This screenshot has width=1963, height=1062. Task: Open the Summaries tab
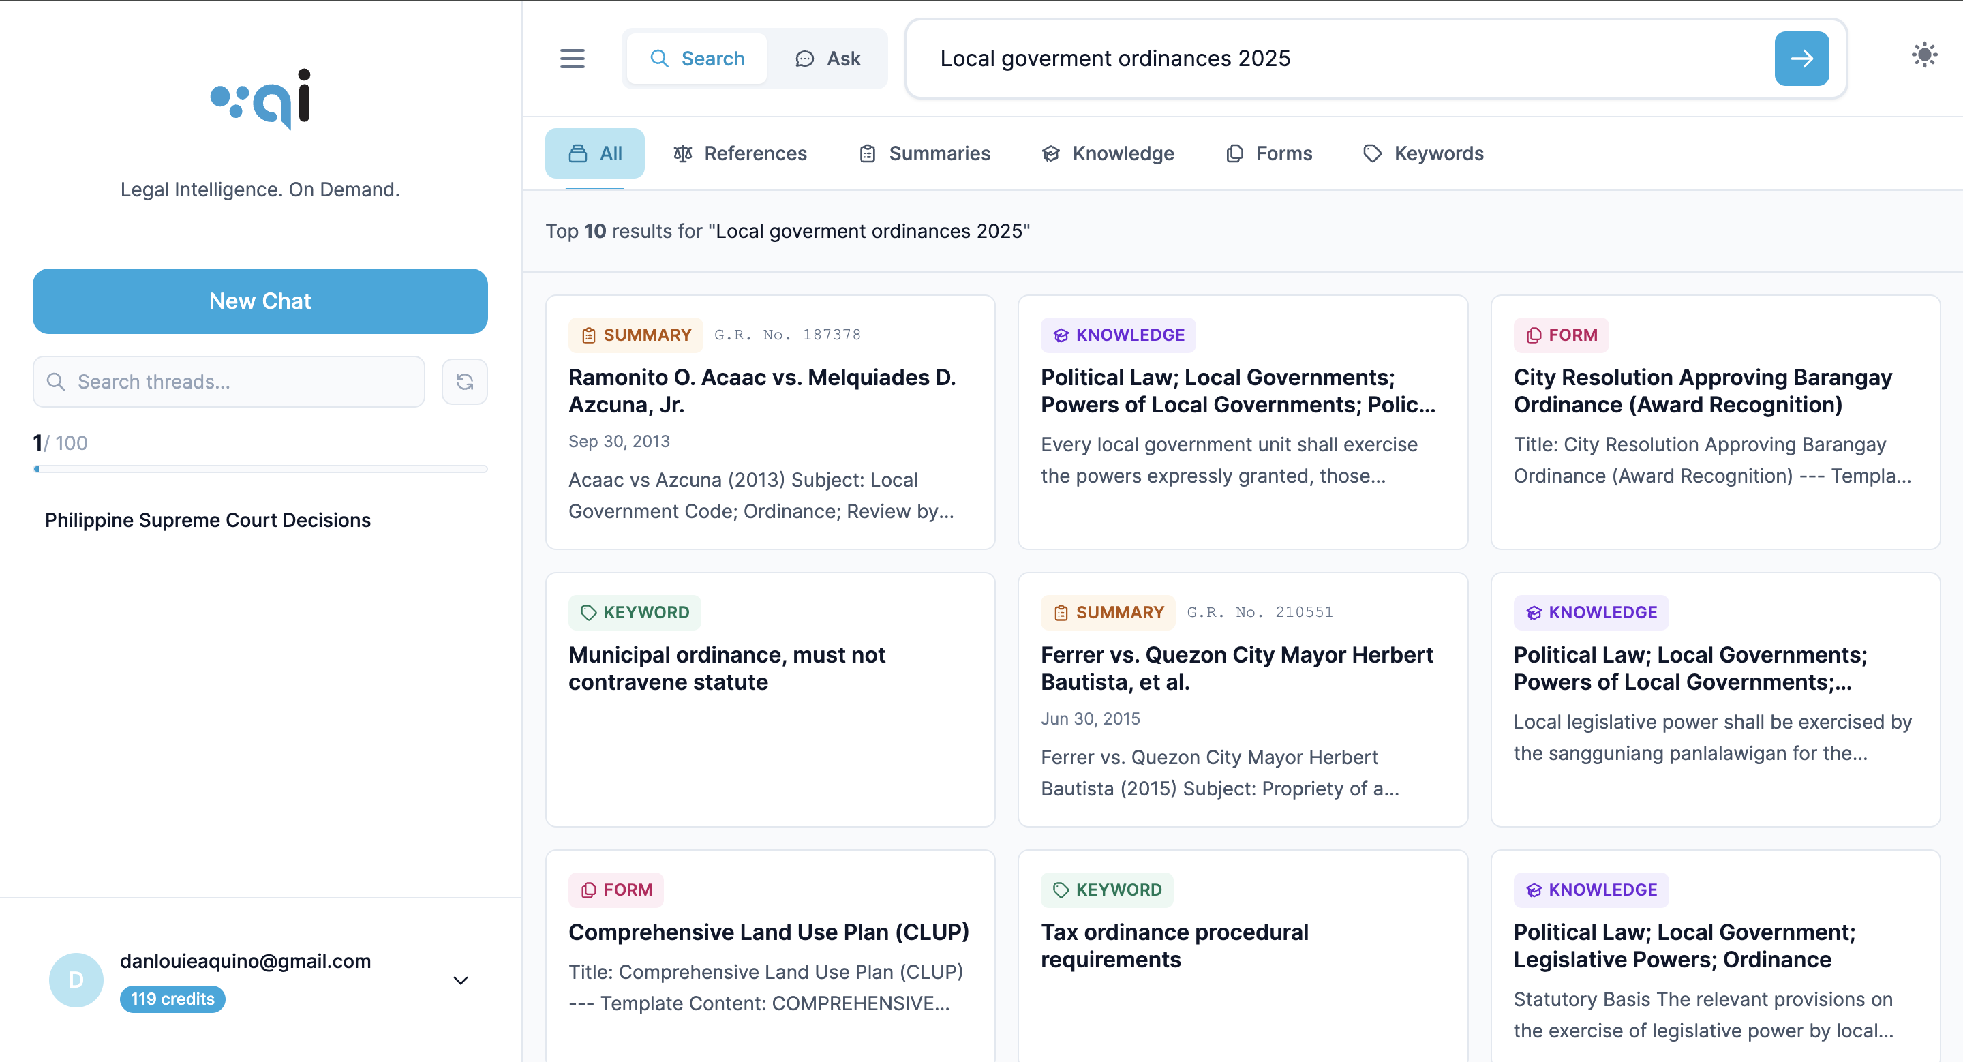tap(924, 153)
